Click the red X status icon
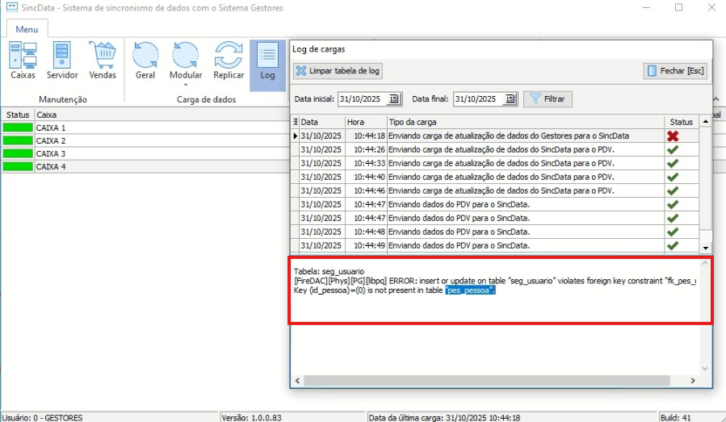Image resolution: width=726 pixels, height=422 pixels. pyautogui.click(x=672, y=136)
